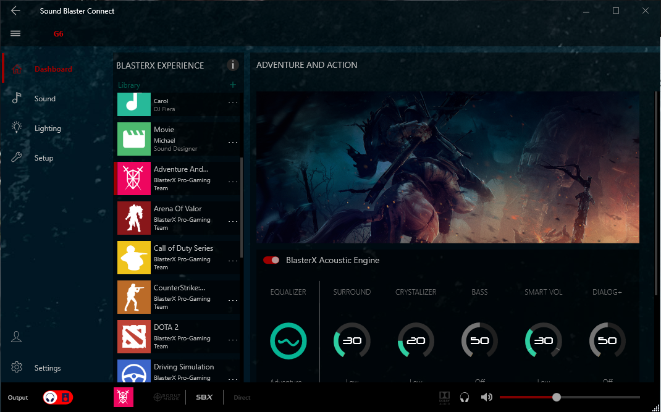This screenshot has height=412, width=661.
Task: Open the Setup section
Action: pos(44,158)
